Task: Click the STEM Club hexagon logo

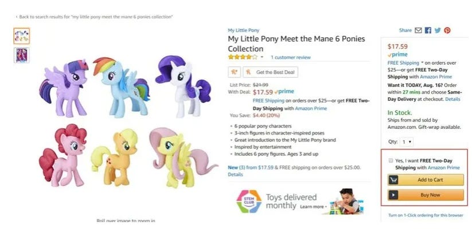Action: 249,202
